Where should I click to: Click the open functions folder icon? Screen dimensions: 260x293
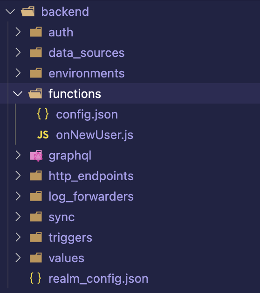(x=35, y=93)
